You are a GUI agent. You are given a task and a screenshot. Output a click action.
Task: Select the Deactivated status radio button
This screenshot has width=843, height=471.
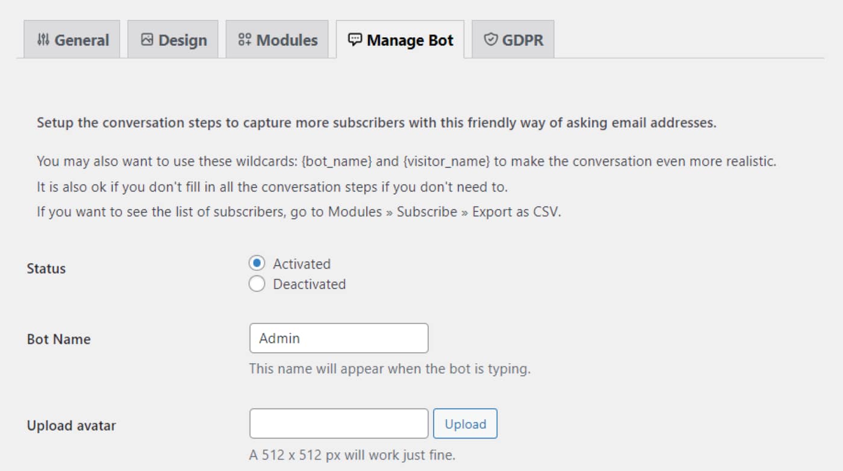[257, 284]
